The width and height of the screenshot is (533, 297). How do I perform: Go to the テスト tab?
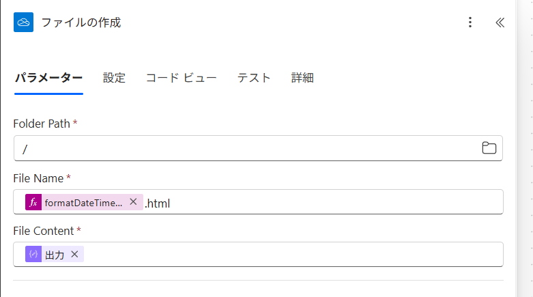254,78
